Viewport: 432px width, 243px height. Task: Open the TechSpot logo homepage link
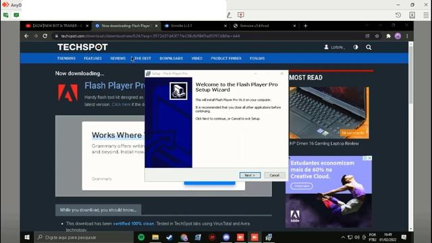click(x=82, y=47)
